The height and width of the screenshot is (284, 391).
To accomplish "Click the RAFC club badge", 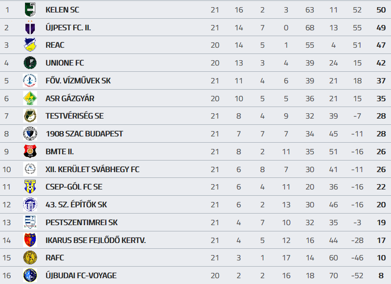I will point(30,258).
